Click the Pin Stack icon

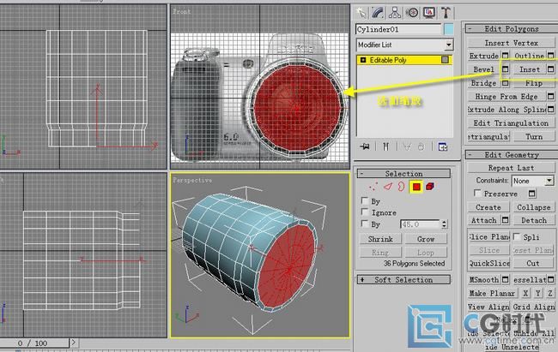pyautogui.click(x=365, y=146)
